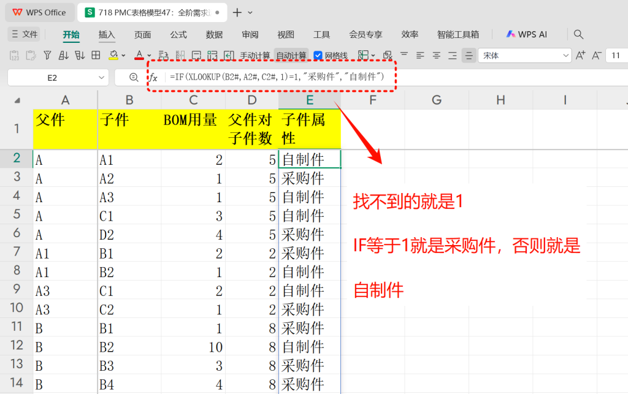Click the paste format clipboard icon
Screen dimensions: 628x394
click(x=31, y=55)
